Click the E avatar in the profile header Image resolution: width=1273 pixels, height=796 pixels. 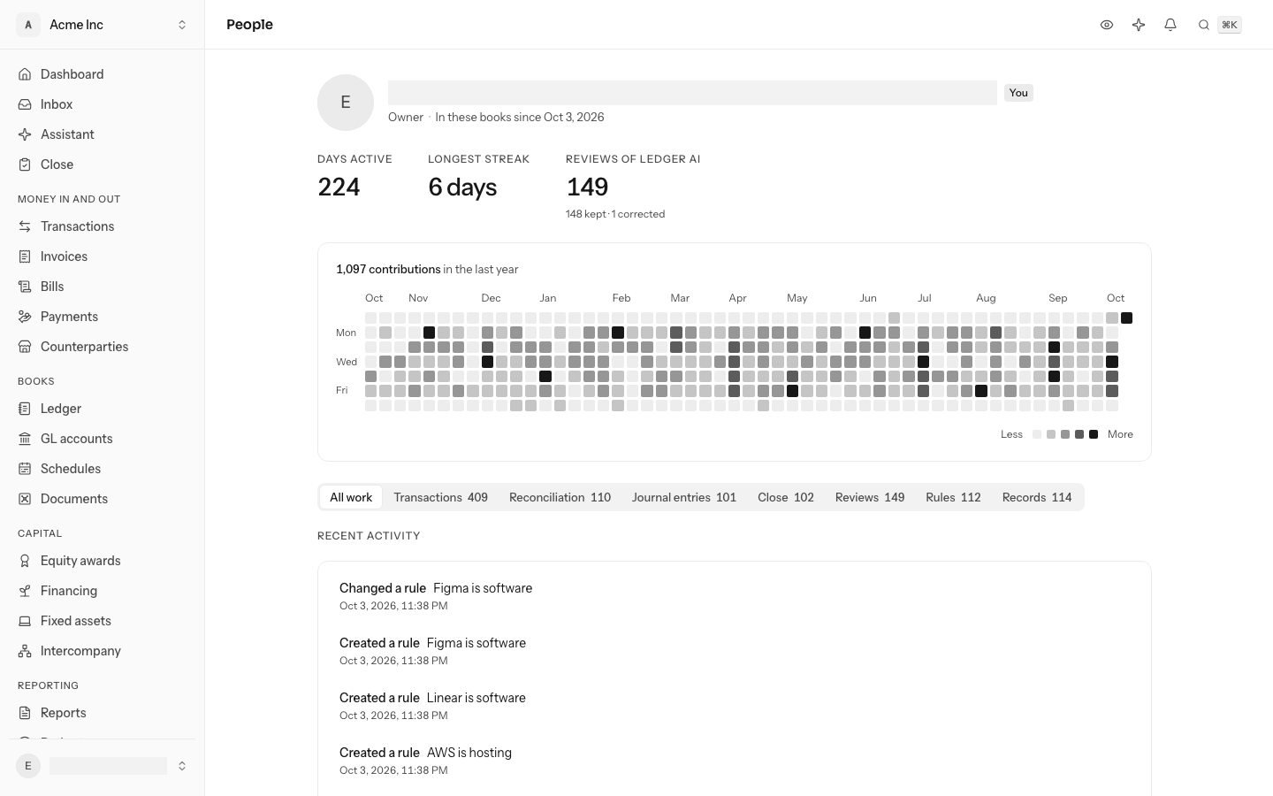pos(346,103)
